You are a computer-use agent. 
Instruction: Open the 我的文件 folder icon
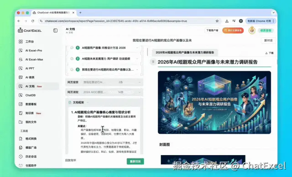tap(21, 122)
